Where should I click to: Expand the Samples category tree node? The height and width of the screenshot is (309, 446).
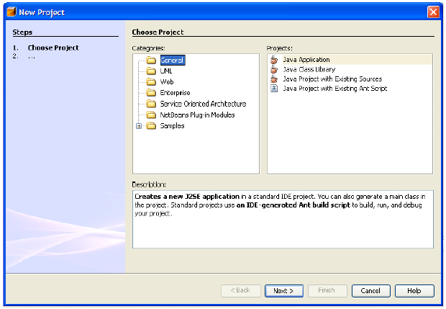(139, 126)
